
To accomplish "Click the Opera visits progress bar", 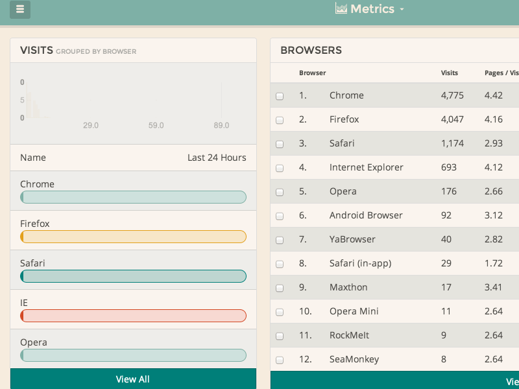I will click(133, 355).
